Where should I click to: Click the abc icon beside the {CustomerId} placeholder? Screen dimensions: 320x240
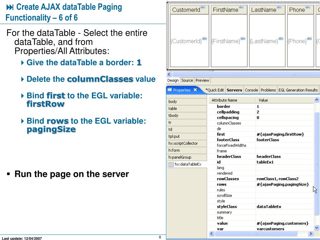[x=205, y=39]
